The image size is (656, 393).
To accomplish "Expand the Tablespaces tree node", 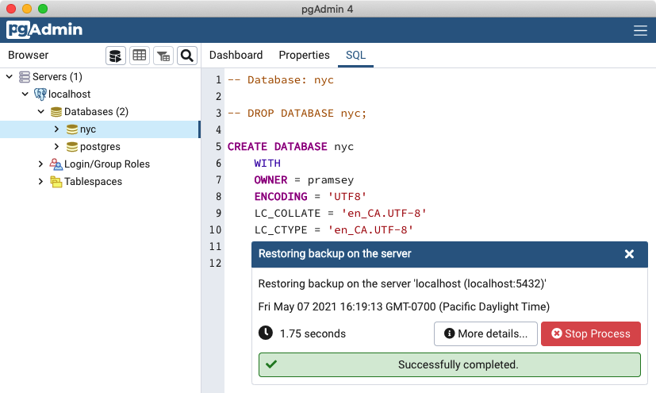I will pos(40,182).
